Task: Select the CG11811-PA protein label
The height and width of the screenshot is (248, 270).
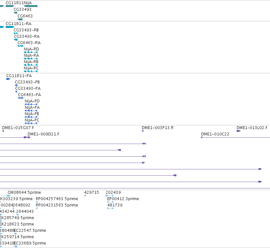Action: coord(19,76)
